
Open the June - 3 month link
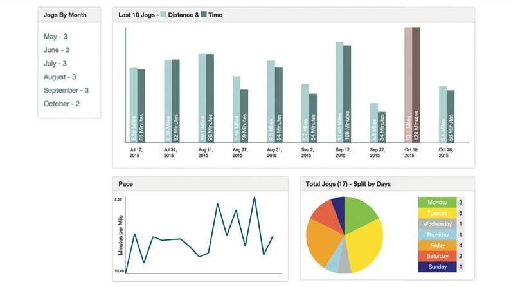pos(57,50)
